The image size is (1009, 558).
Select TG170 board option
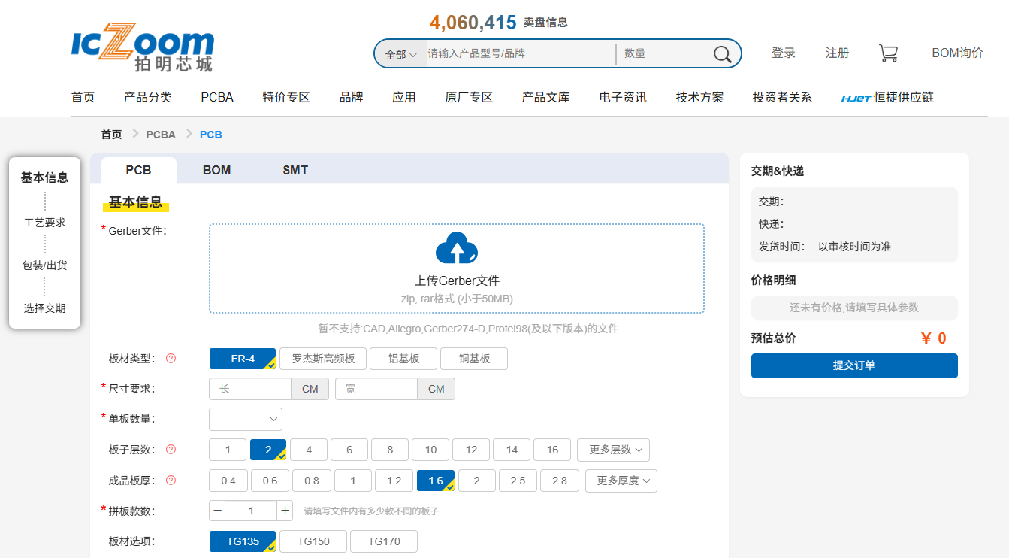(x=384, y=541)
